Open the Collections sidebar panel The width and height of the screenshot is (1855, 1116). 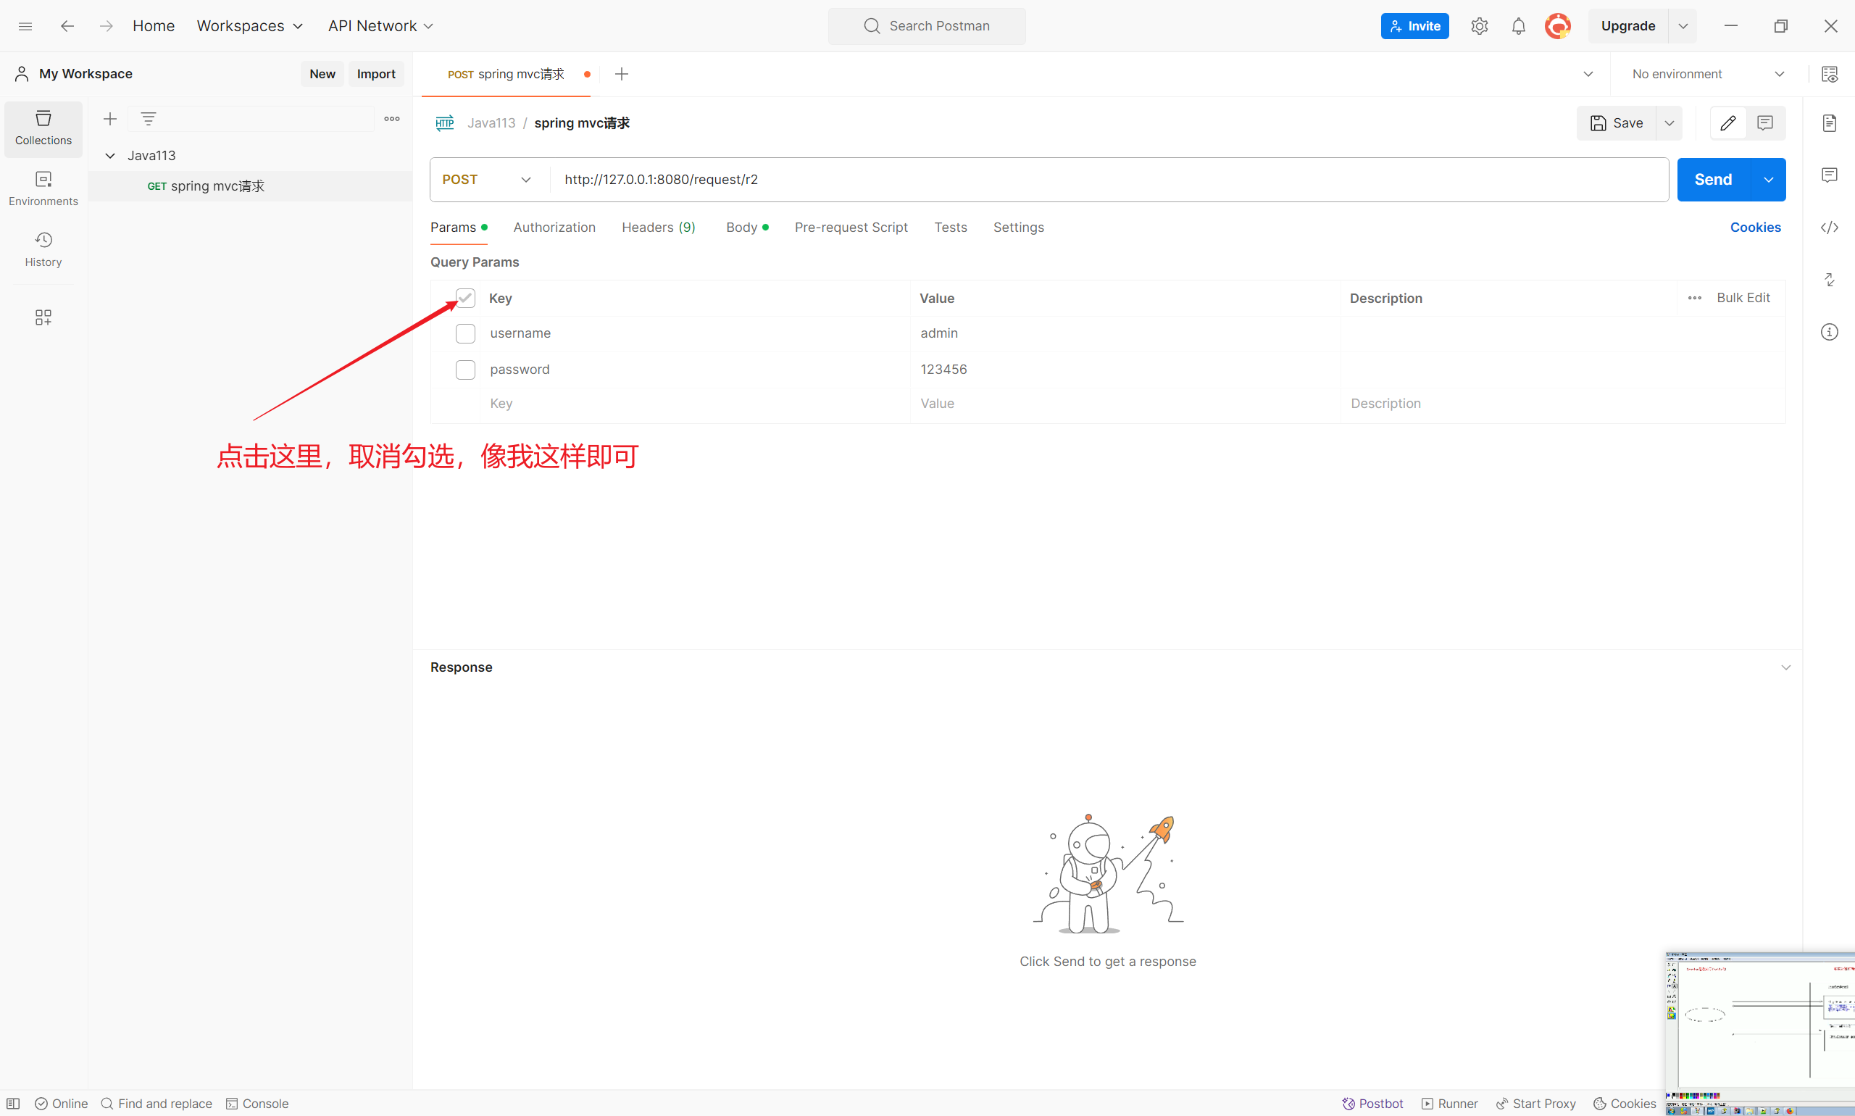click(43, 128)
